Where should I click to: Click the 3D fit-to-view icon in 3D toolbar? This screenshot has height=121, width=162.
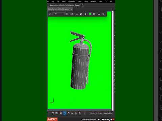50,14
